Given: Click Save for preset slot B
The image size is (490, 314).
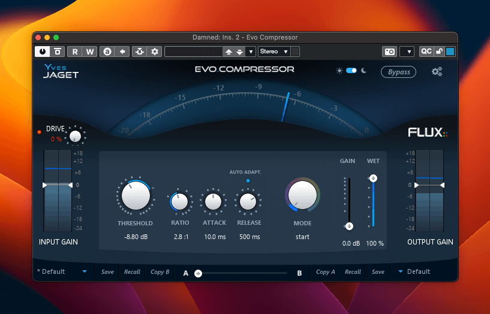Looking at the screenshot, I should (x=378, y=272).
